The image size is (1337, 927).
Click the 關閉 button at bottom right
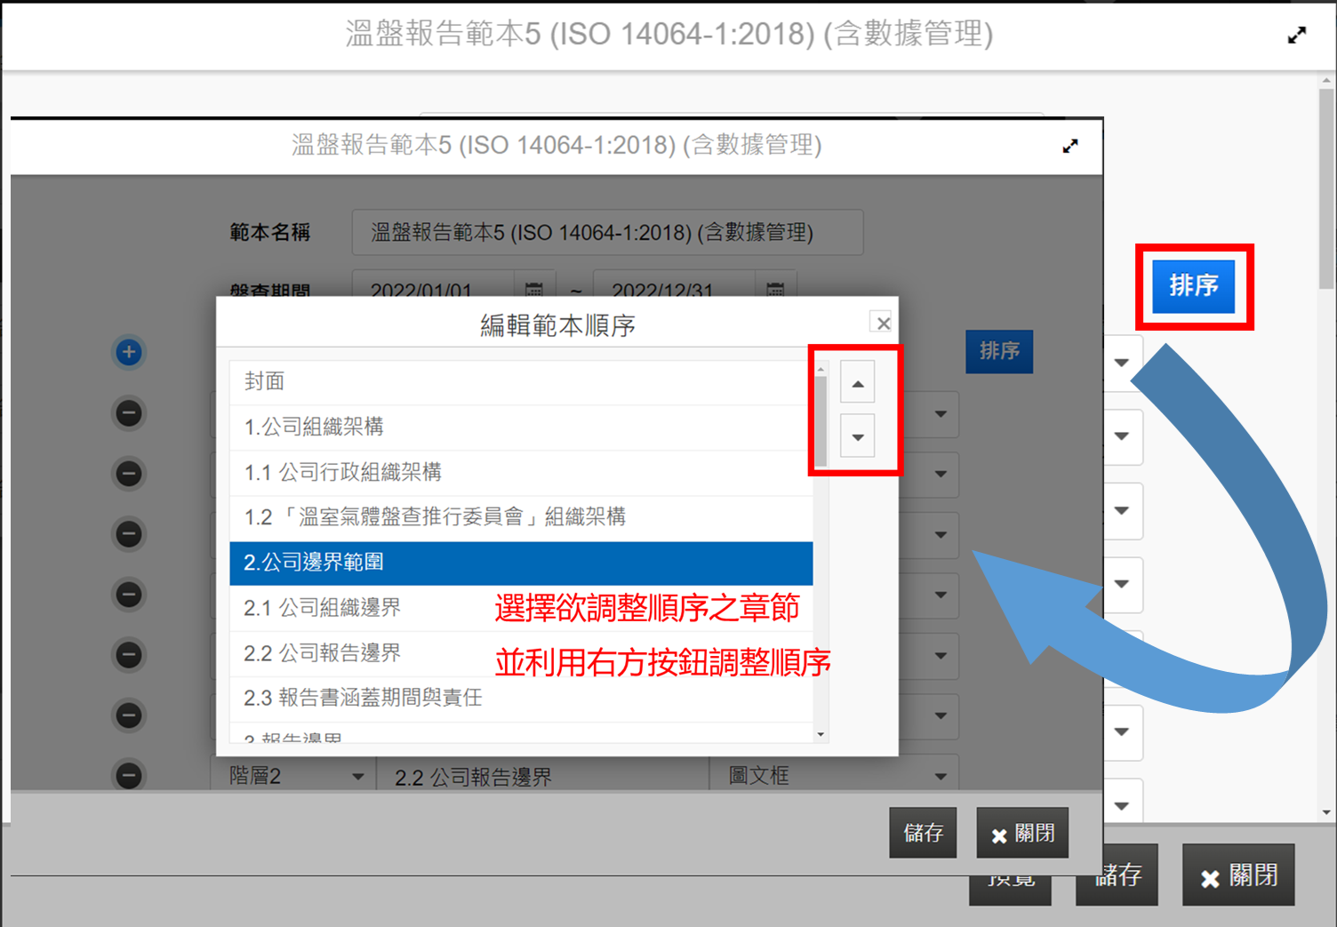click(1237, 875)
